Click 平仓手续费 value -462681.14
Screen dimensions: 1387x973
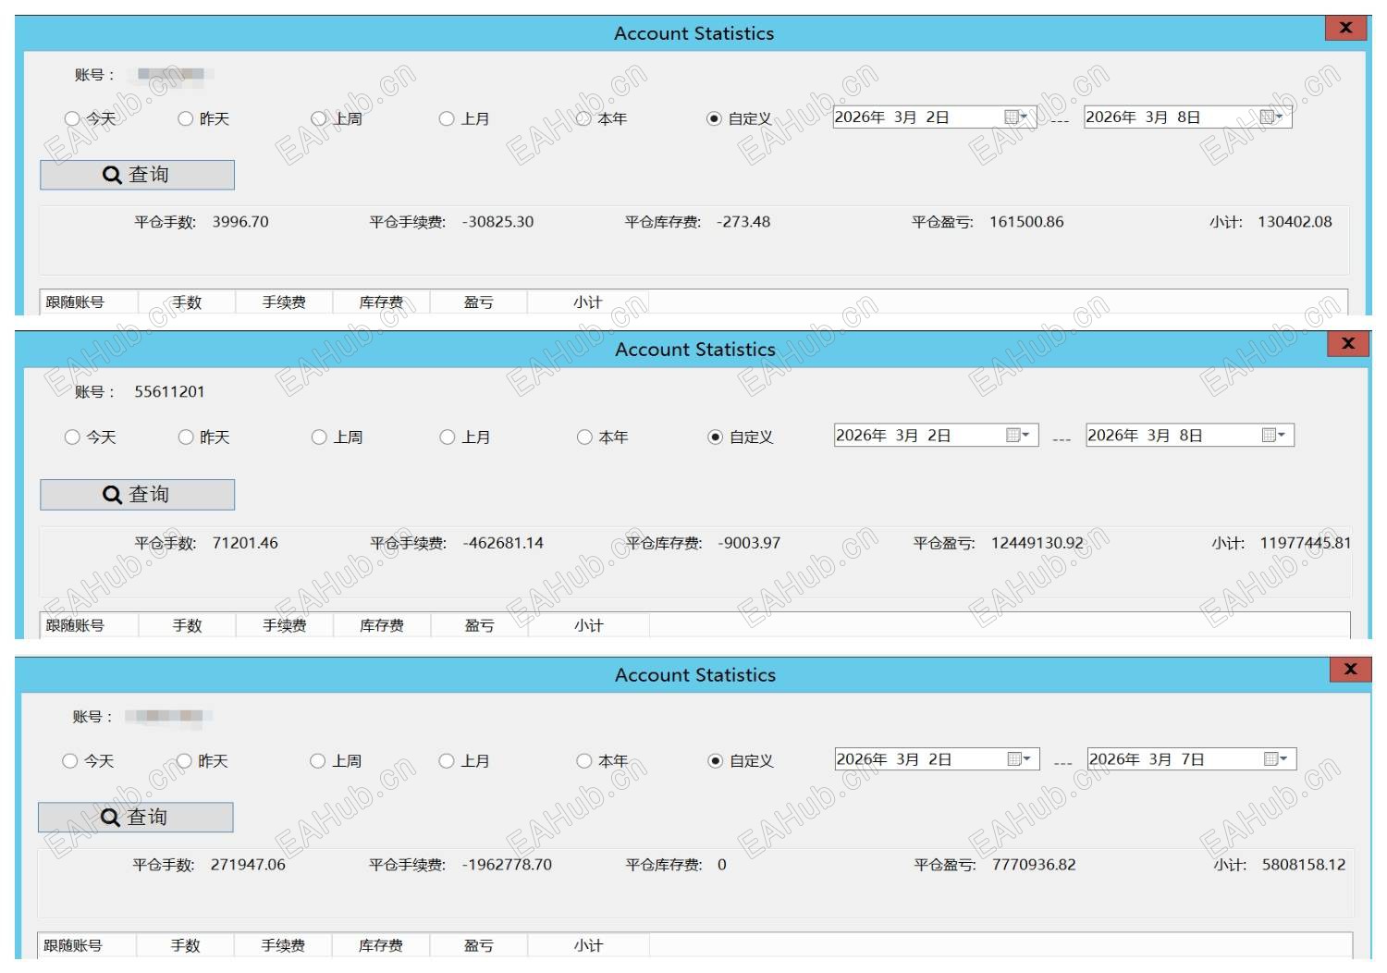503,543
